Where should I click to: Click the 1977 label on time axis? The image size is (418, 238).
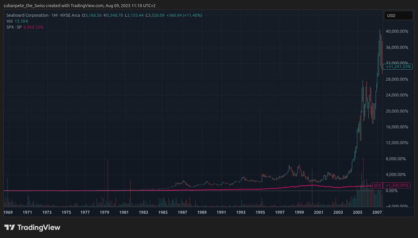point(85,212)
